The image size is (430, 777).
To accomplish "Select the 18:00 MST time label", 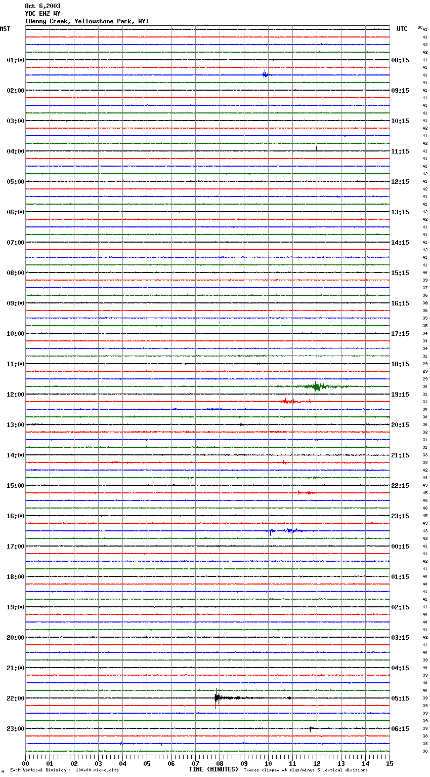I will click(15, 577).
